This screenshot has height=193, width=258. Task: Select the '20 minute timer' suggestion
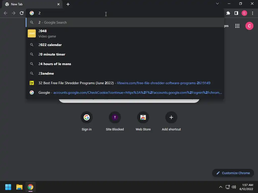click(125, 54)
